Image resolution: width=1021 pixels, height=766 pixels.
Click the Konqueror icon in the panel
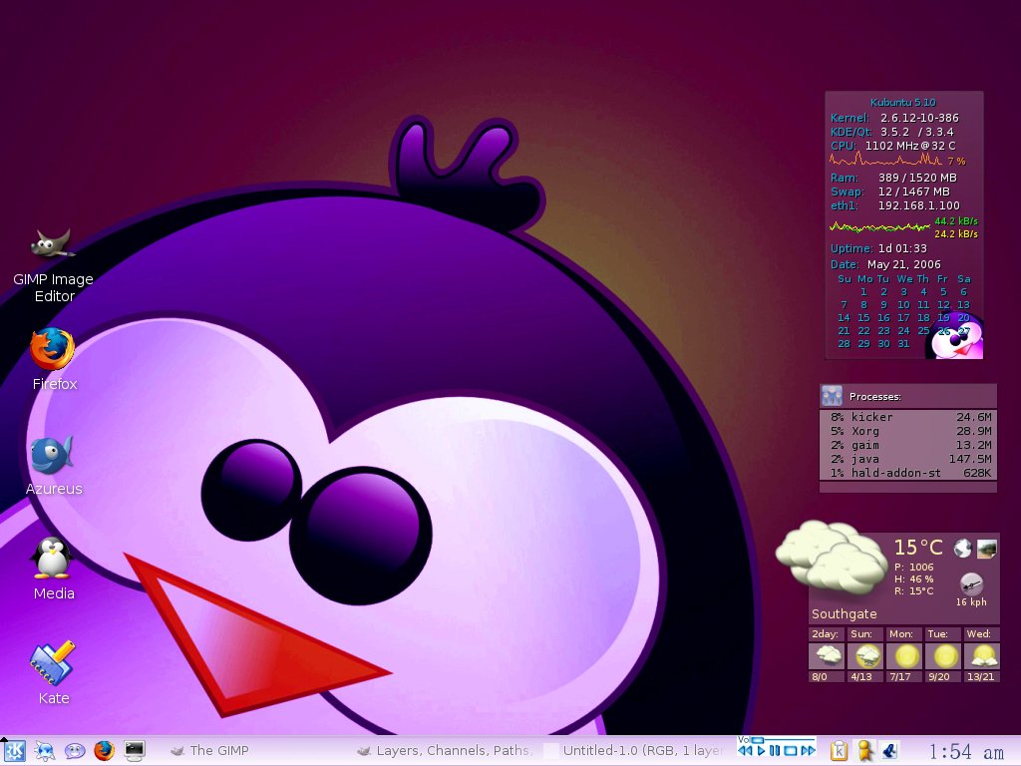44,751
